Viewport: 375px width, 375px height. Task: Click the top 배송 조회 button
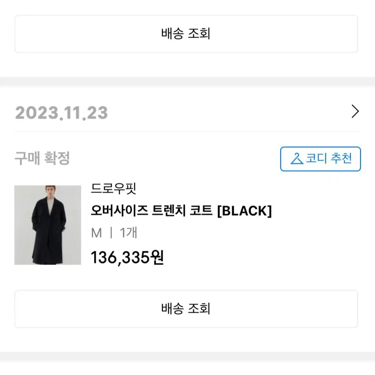(186, 34)
